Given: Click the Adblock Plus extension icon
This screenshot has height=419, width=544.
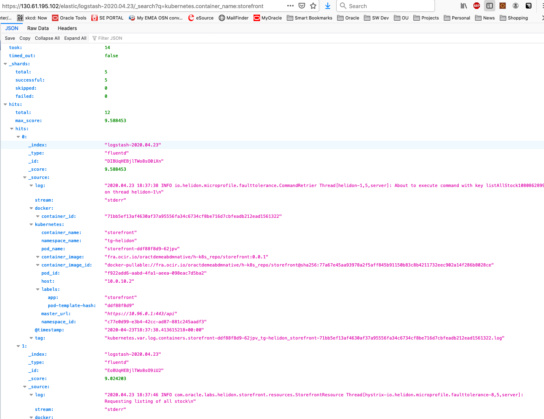Looking at the screenshot, I should (477, 6).
